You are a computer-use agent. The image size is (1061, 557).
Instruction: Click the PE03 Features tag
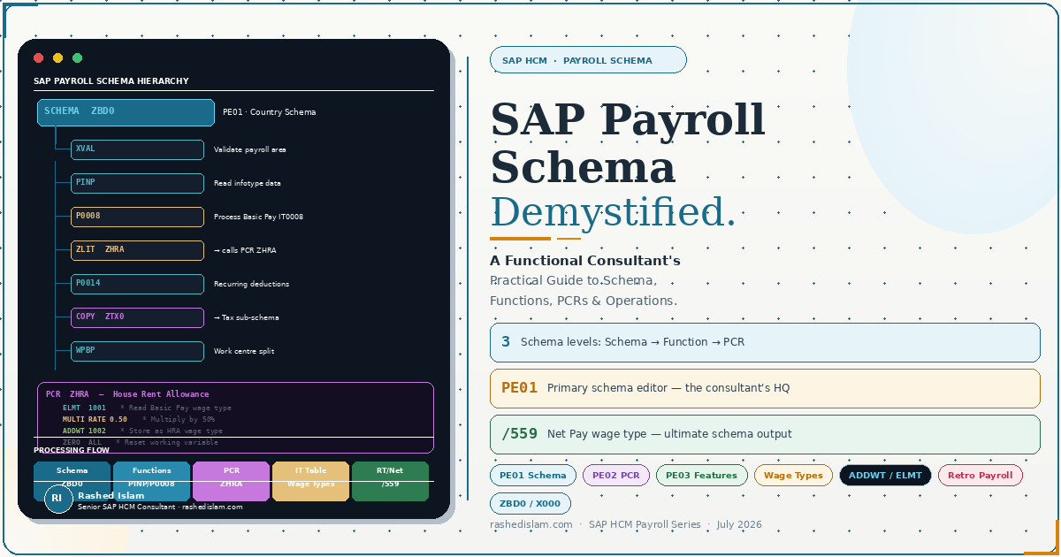(x=702, y=476)
